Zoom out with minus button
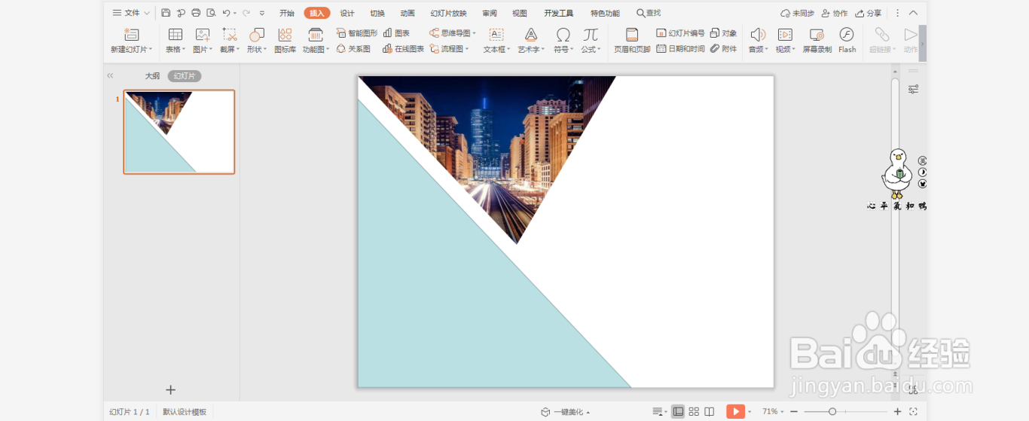Viewport: 1029px width, 421px height. pyautogui.click(x=794, y=412)
